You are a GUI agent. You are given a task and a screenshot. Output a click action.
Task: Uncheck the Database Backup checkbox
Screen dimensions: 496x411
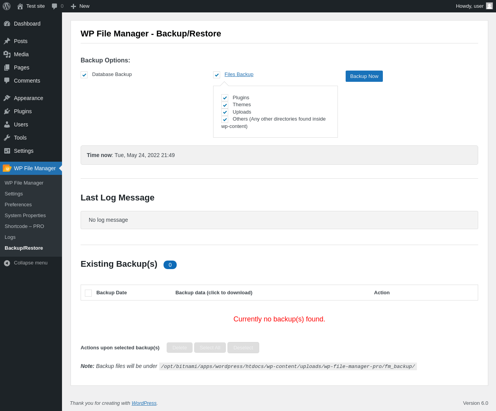pos(84,75)
